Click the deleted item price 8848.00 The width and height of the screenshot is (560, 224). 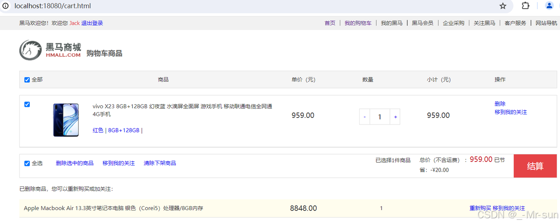pyautogui.click(x=303, y=208)
